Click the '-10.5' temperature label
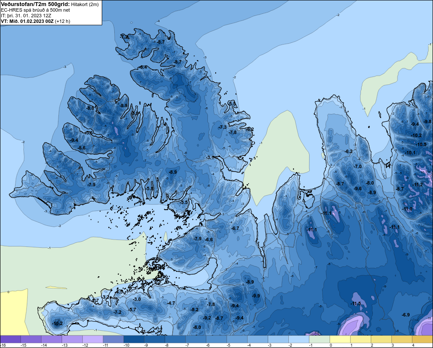This screenshot has width=433, height=348. click(x=421, y=144)
